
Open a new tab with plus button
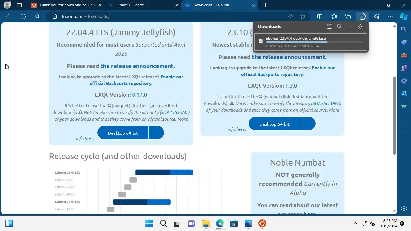pyautogui.click(x=265, y=5)
